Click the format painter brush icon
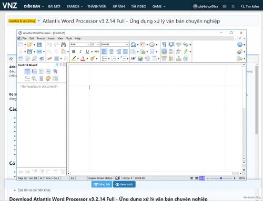This screenshot has width=263, height=201. 93,58
